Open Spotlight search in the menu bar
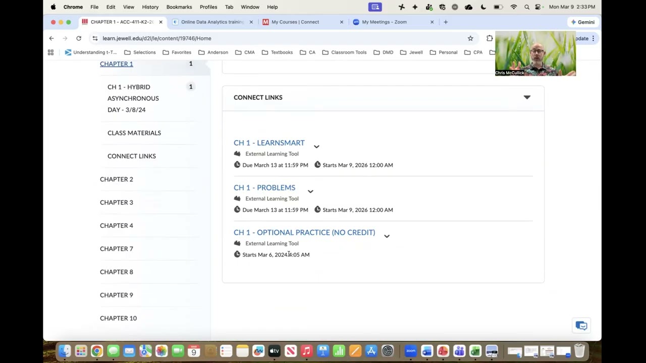This screenshot has height=363, width=646. click(527, 7)
